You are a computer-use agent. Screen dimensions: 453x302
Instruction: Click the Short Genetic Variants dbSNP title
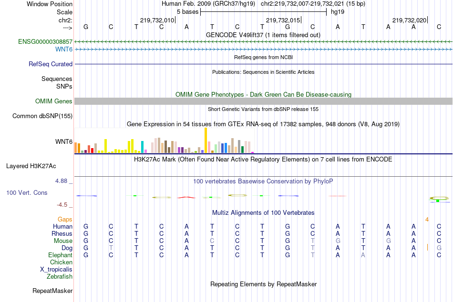[x=263, y=109]
